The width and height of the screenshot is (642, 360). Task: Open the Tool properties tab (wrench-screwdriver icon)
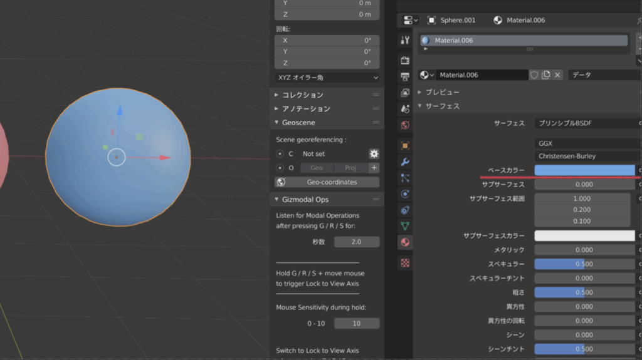pos(405,40)
